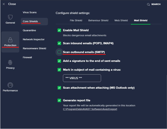Click the Protection label
This screenshot has height=129, width=167.
(x=10, y=45)
